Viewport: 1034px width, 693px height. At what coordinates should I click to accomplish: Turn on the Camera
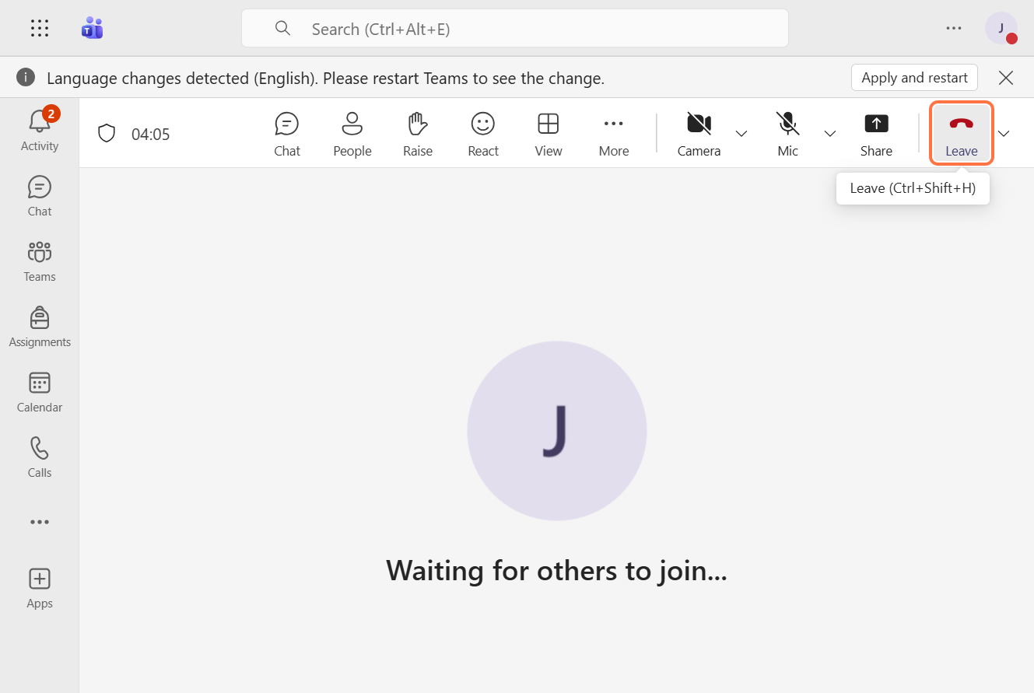pyautogui.click(x=699, y=134)
